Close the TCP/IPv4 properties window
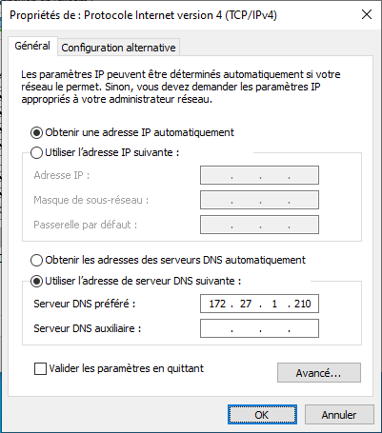 pos(367,14)
